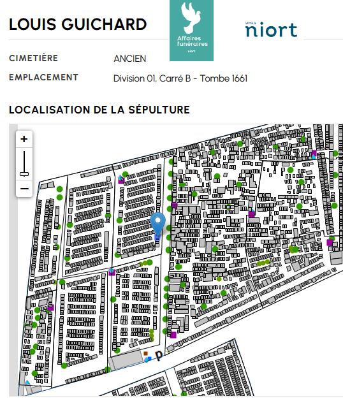The image size is (343, 401).
Task: Click the large grey building near entrance
Action: pyautogui.click(x=125, y=359)
